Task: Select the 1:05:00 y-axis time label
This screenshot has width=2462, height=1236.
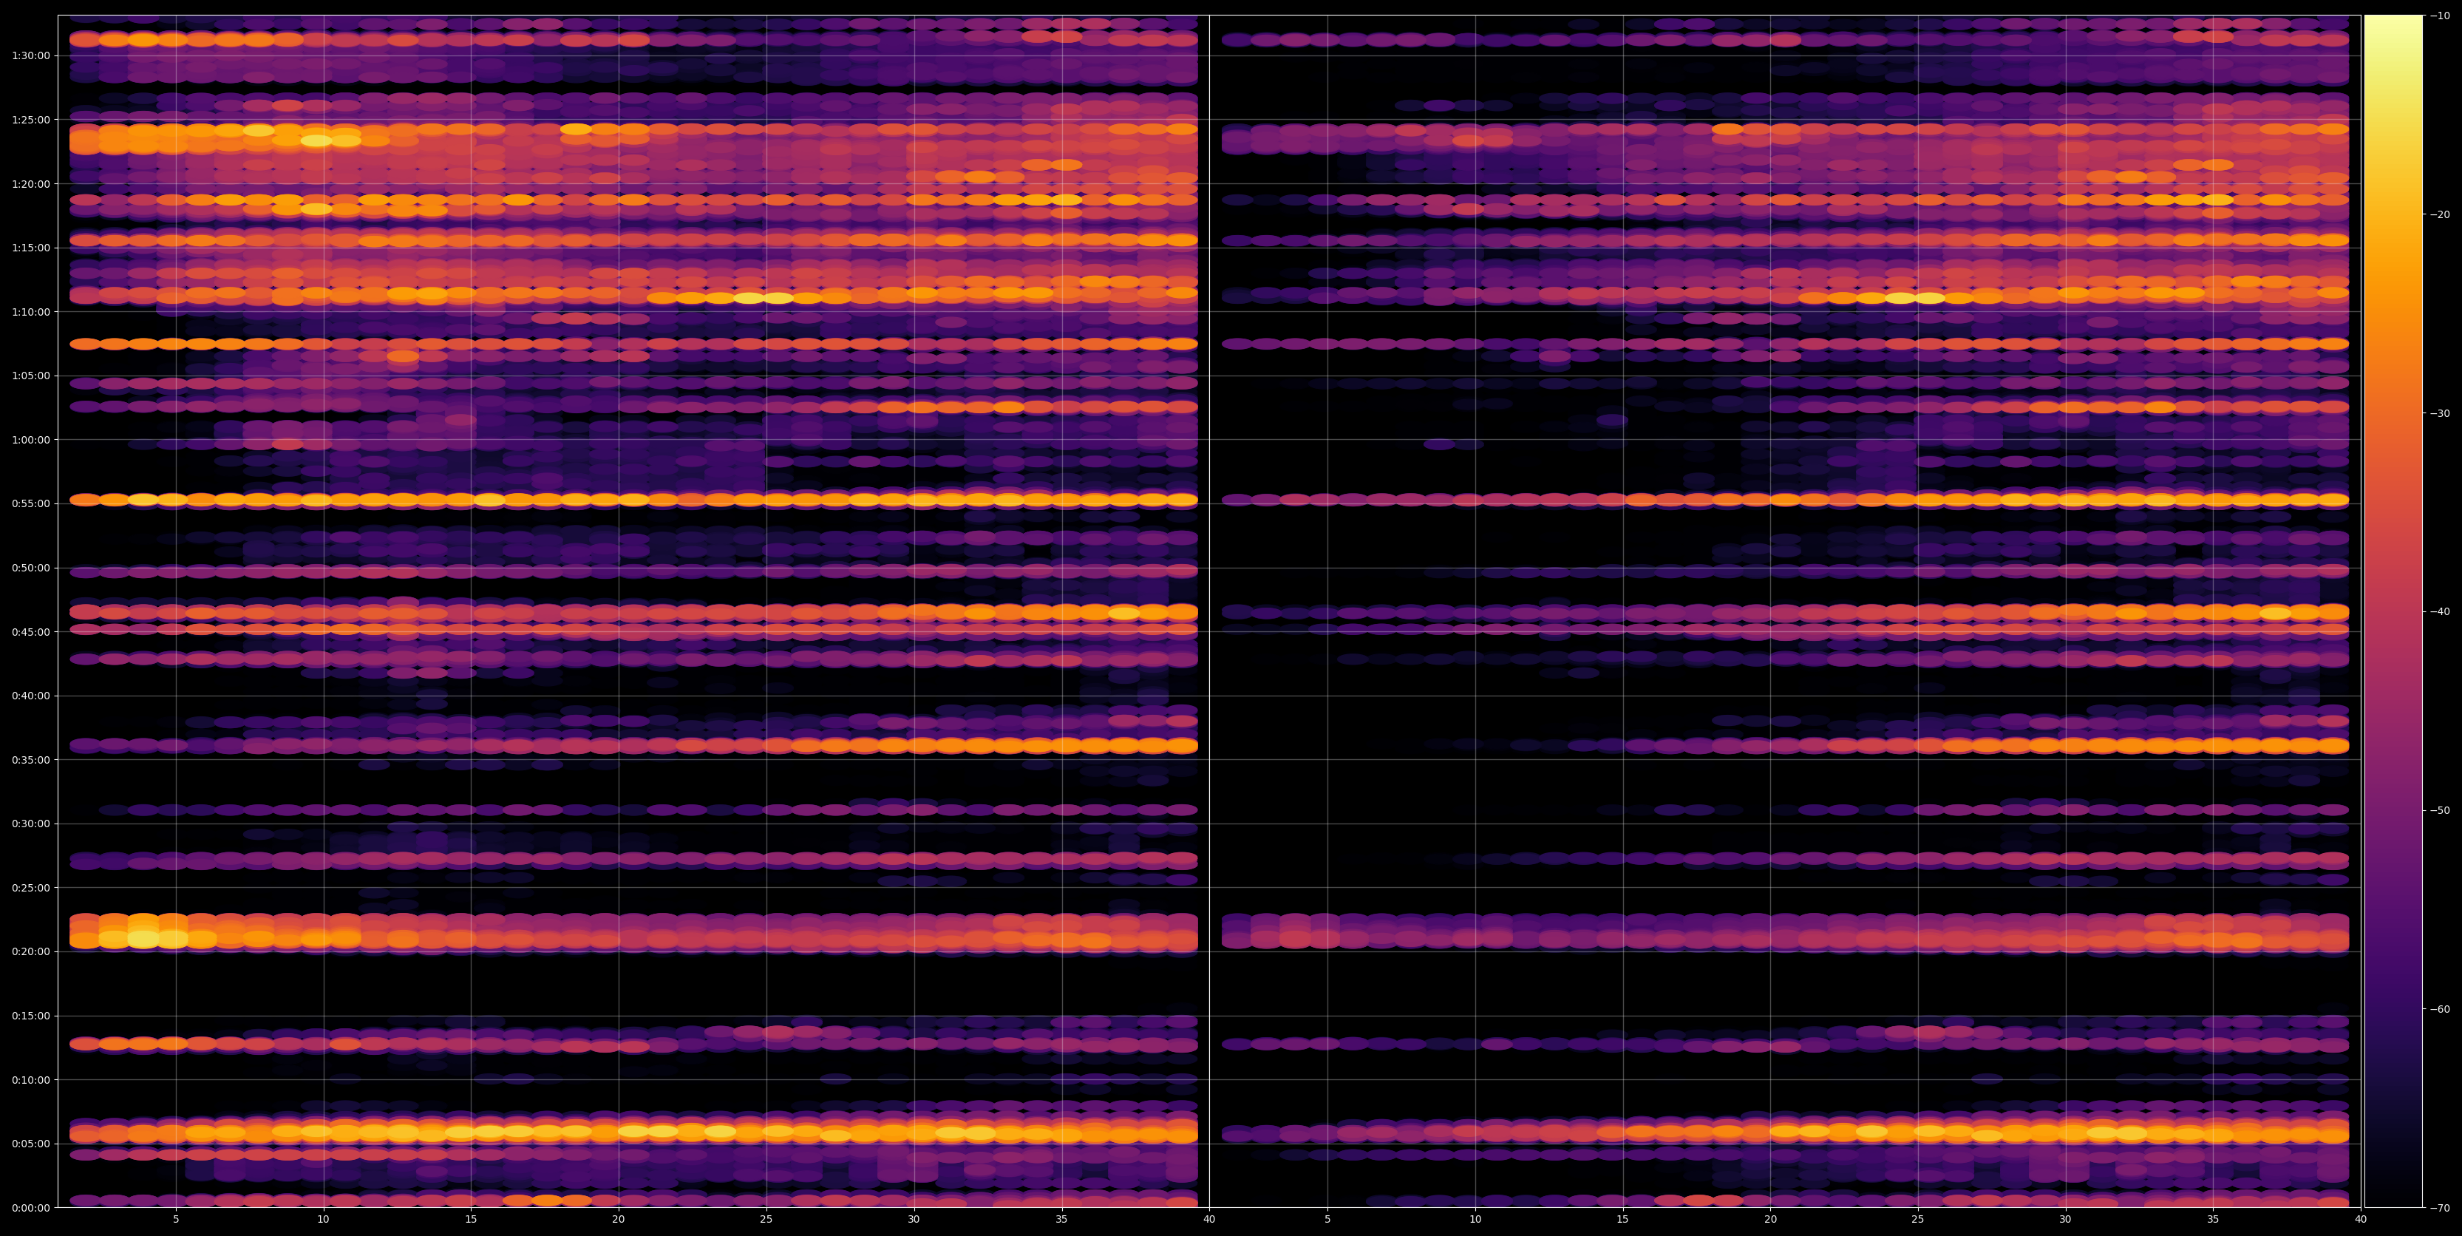Action: click(x=30, y=375)
